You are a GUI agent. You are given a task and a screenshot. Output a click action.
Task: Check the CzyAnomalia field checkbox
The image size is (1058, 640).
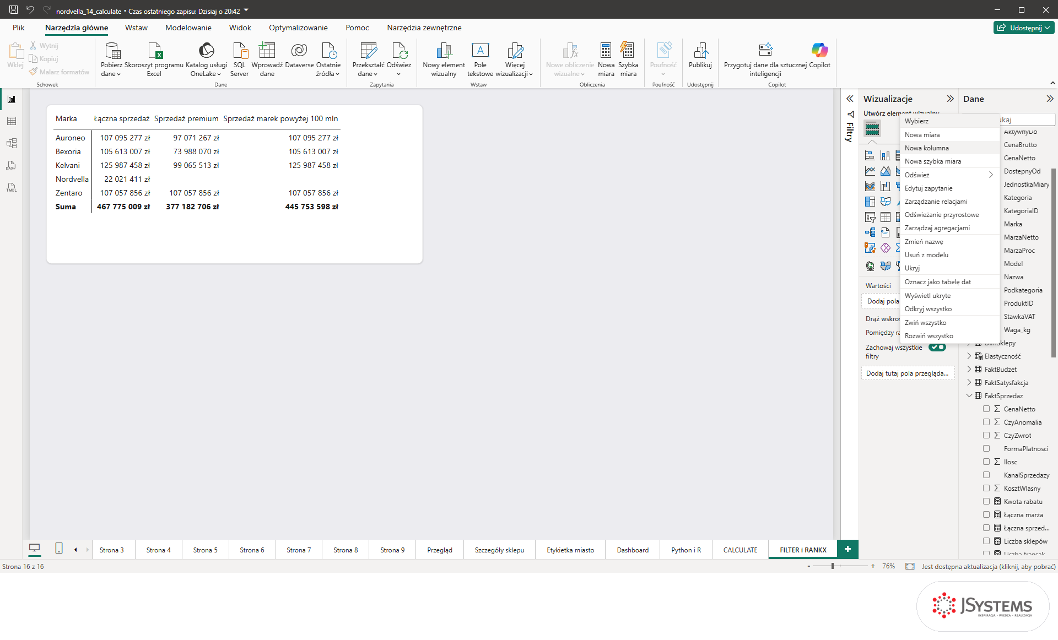(x=986, y=422)
